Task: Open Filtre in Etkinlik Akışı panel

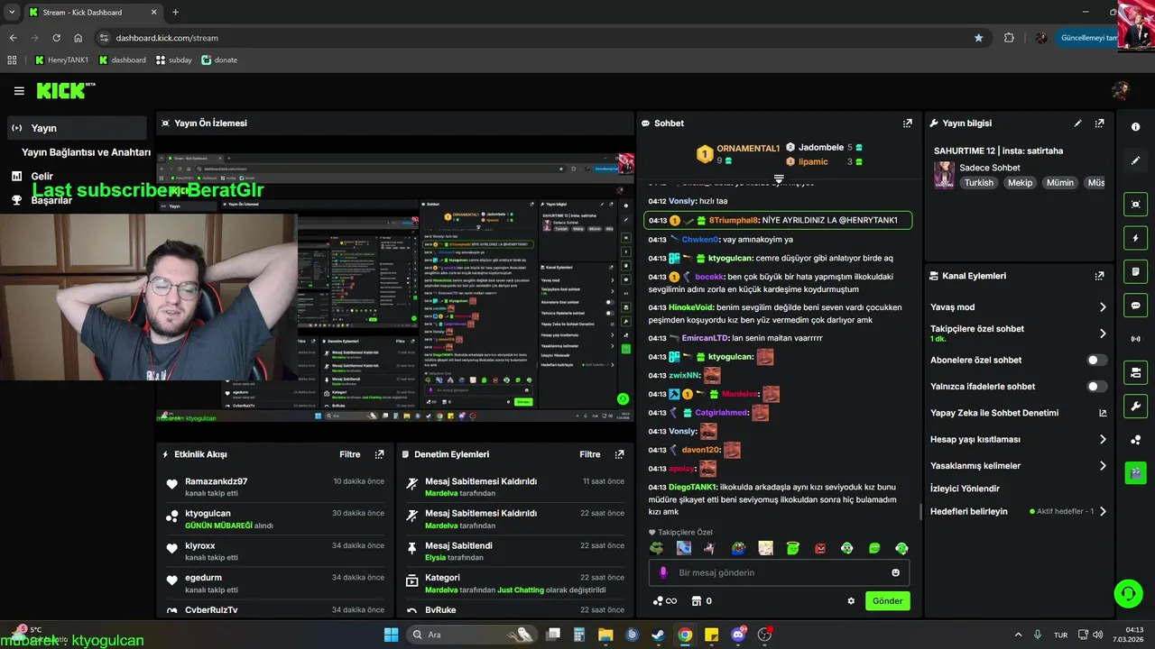Action: coord(350,454)
